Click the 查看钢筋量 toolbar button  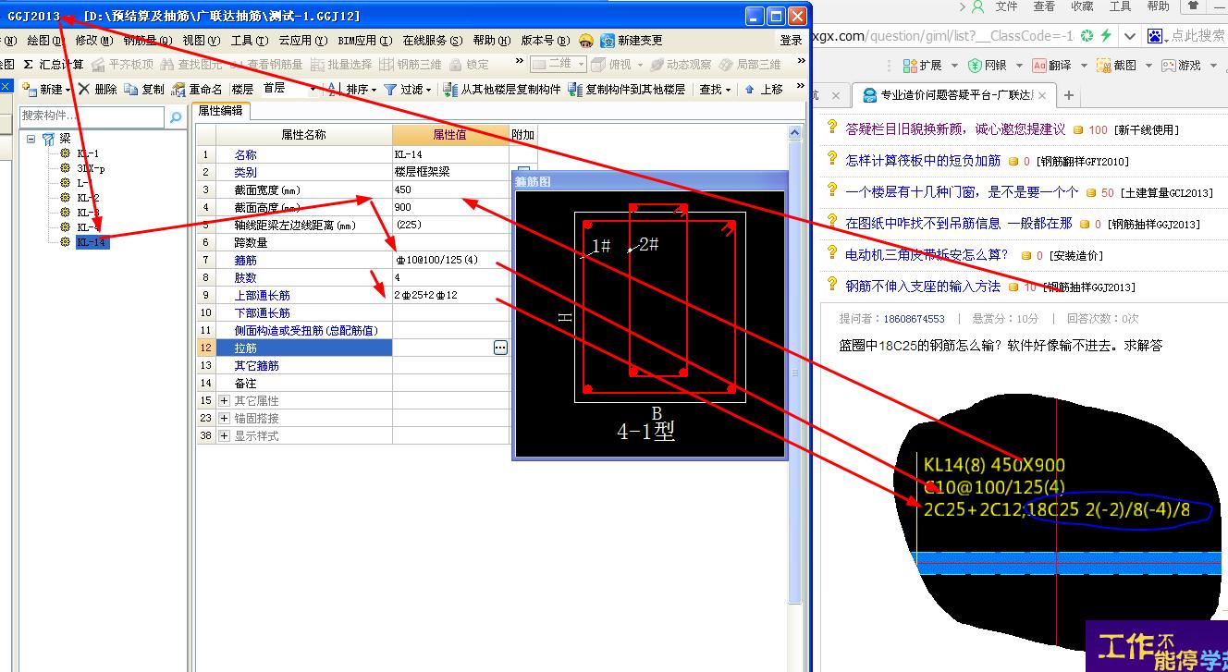[266, 65]
